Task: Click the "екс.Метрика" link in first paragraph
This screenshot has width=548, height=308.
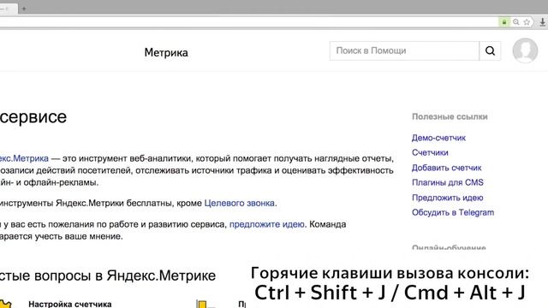Action: tap(24, 158)
